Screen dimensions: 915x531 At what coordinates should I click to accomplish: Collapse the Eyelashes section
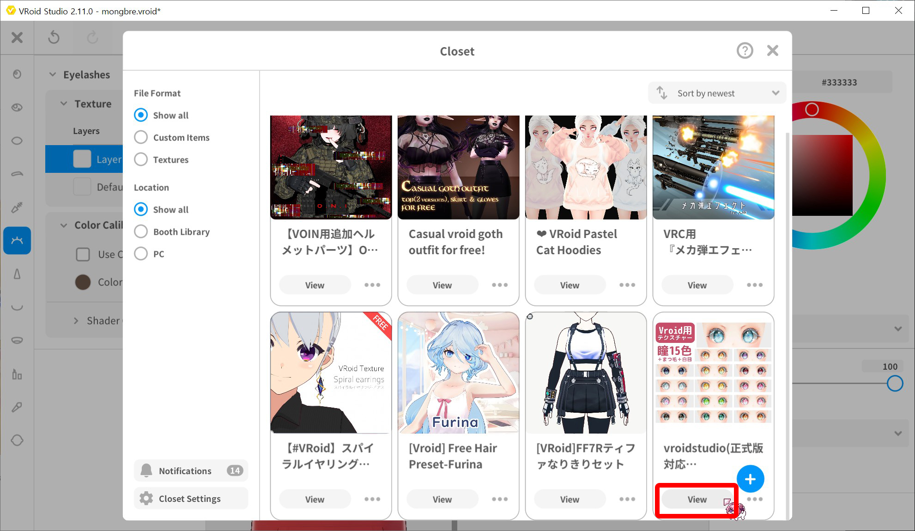53,75
